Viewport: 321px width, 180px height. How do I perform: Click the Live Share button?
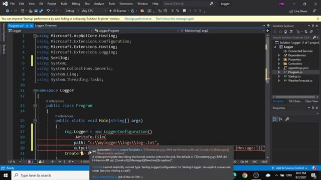[x=298, y=11]
